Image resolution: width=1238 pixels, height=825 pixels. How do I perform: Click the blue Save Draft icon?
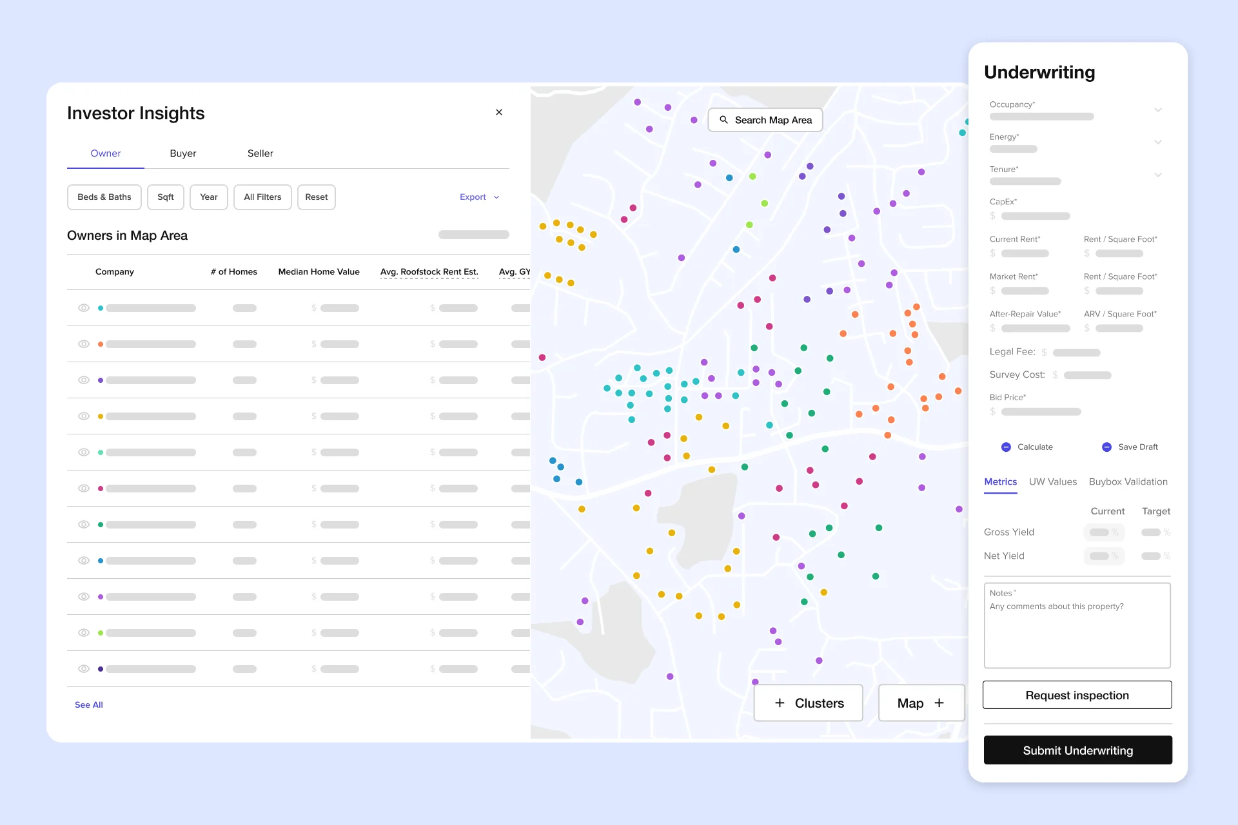1106,447
